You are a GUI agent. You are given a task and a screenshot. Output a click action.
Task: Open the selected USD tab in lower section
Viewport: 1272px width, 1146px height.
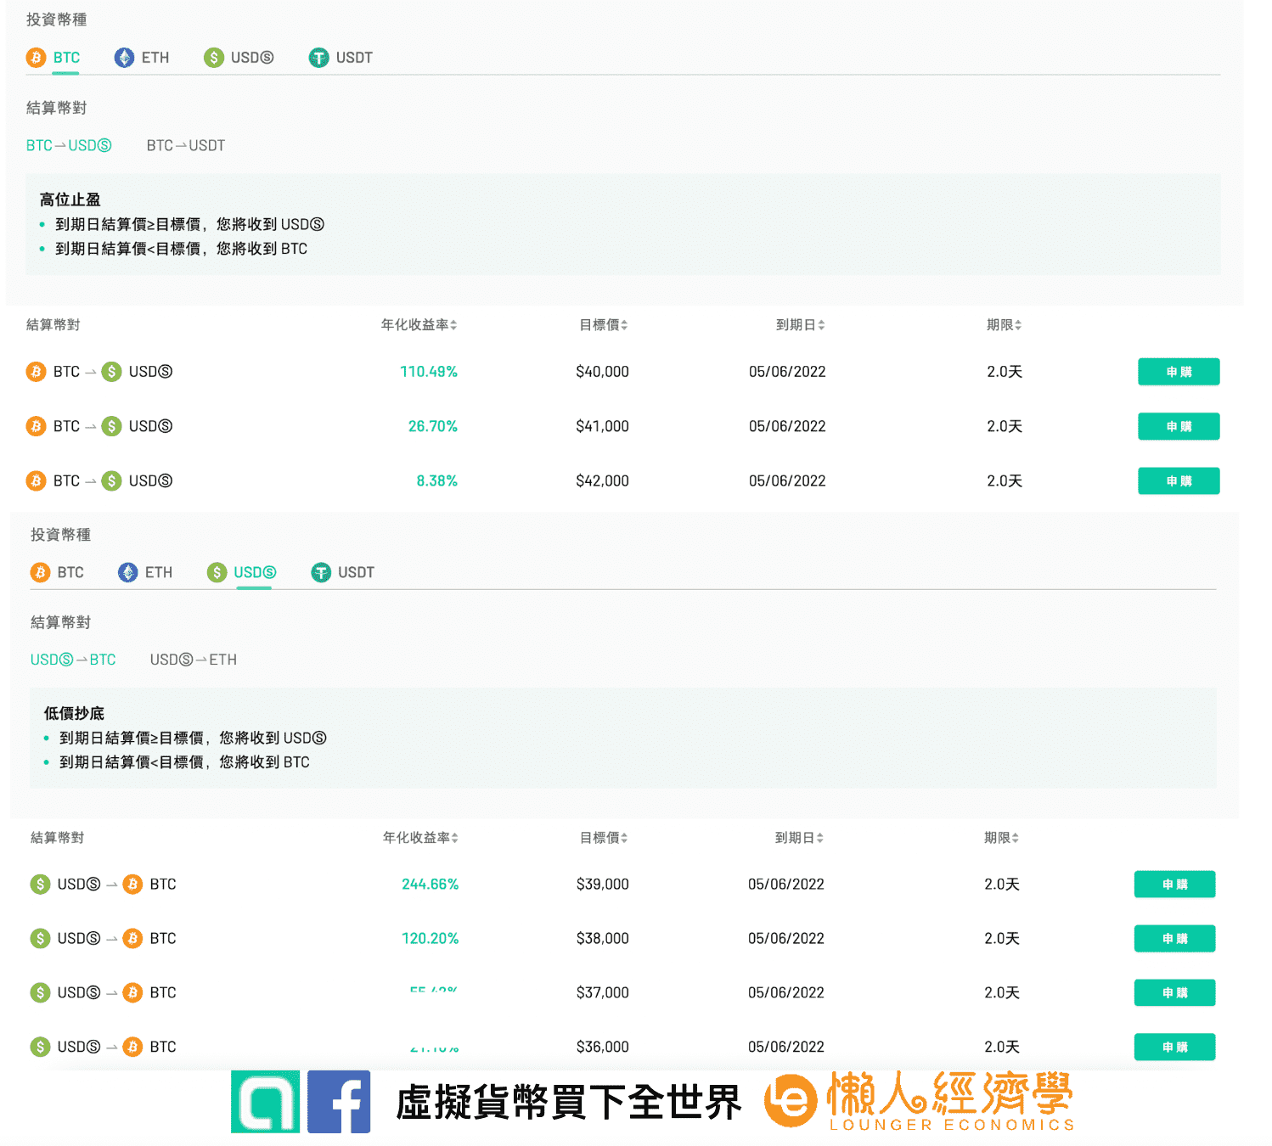242,572
